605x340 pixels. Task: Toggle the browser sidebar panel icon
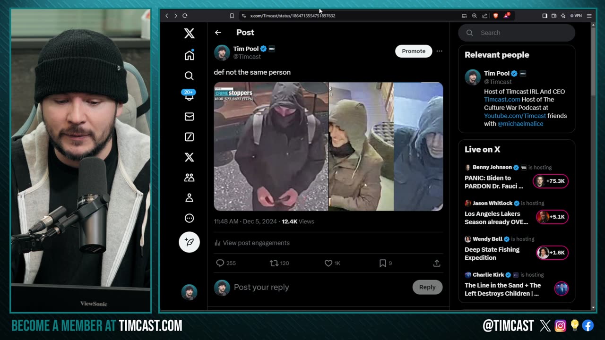point(544,16)
